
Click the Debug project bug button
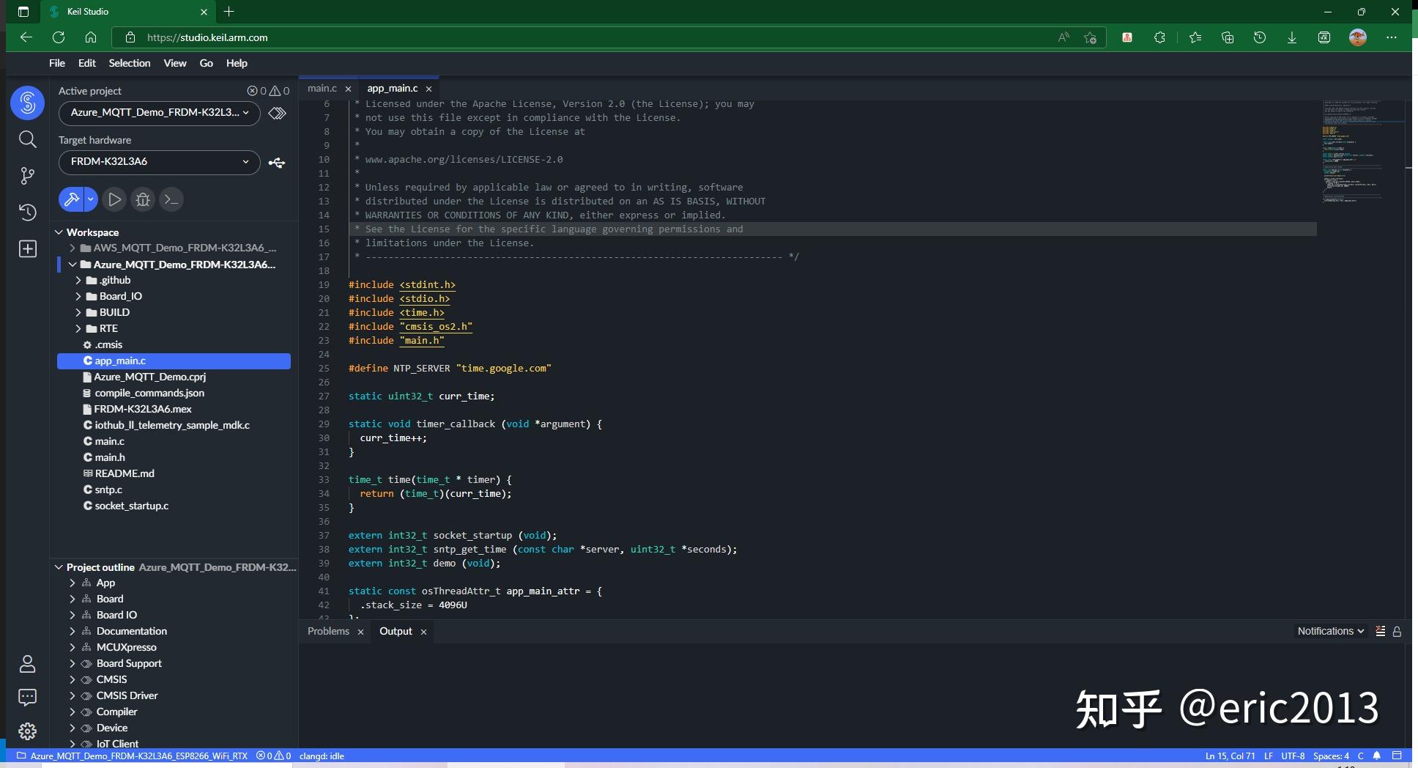pyautogui.click(x=143, y=199)
